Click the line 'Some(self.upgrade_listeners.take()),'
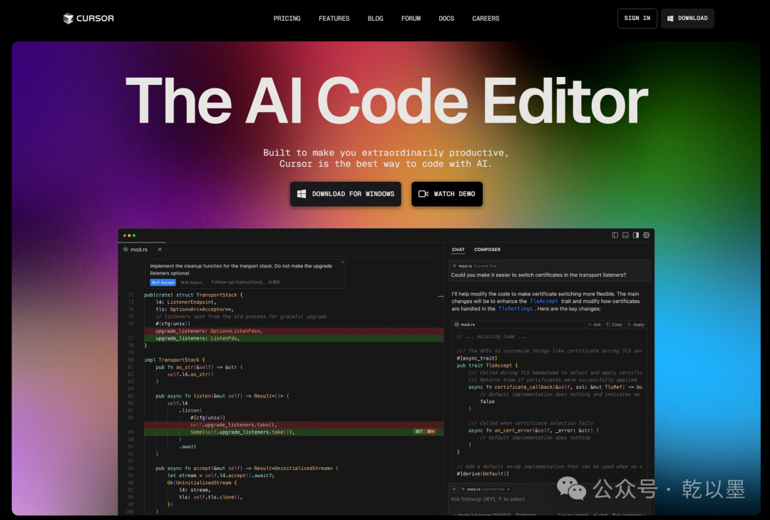770x520 pixels. tap(242, 432)
